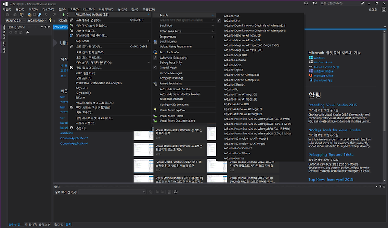Click the New Project toolbar icon

22,15
